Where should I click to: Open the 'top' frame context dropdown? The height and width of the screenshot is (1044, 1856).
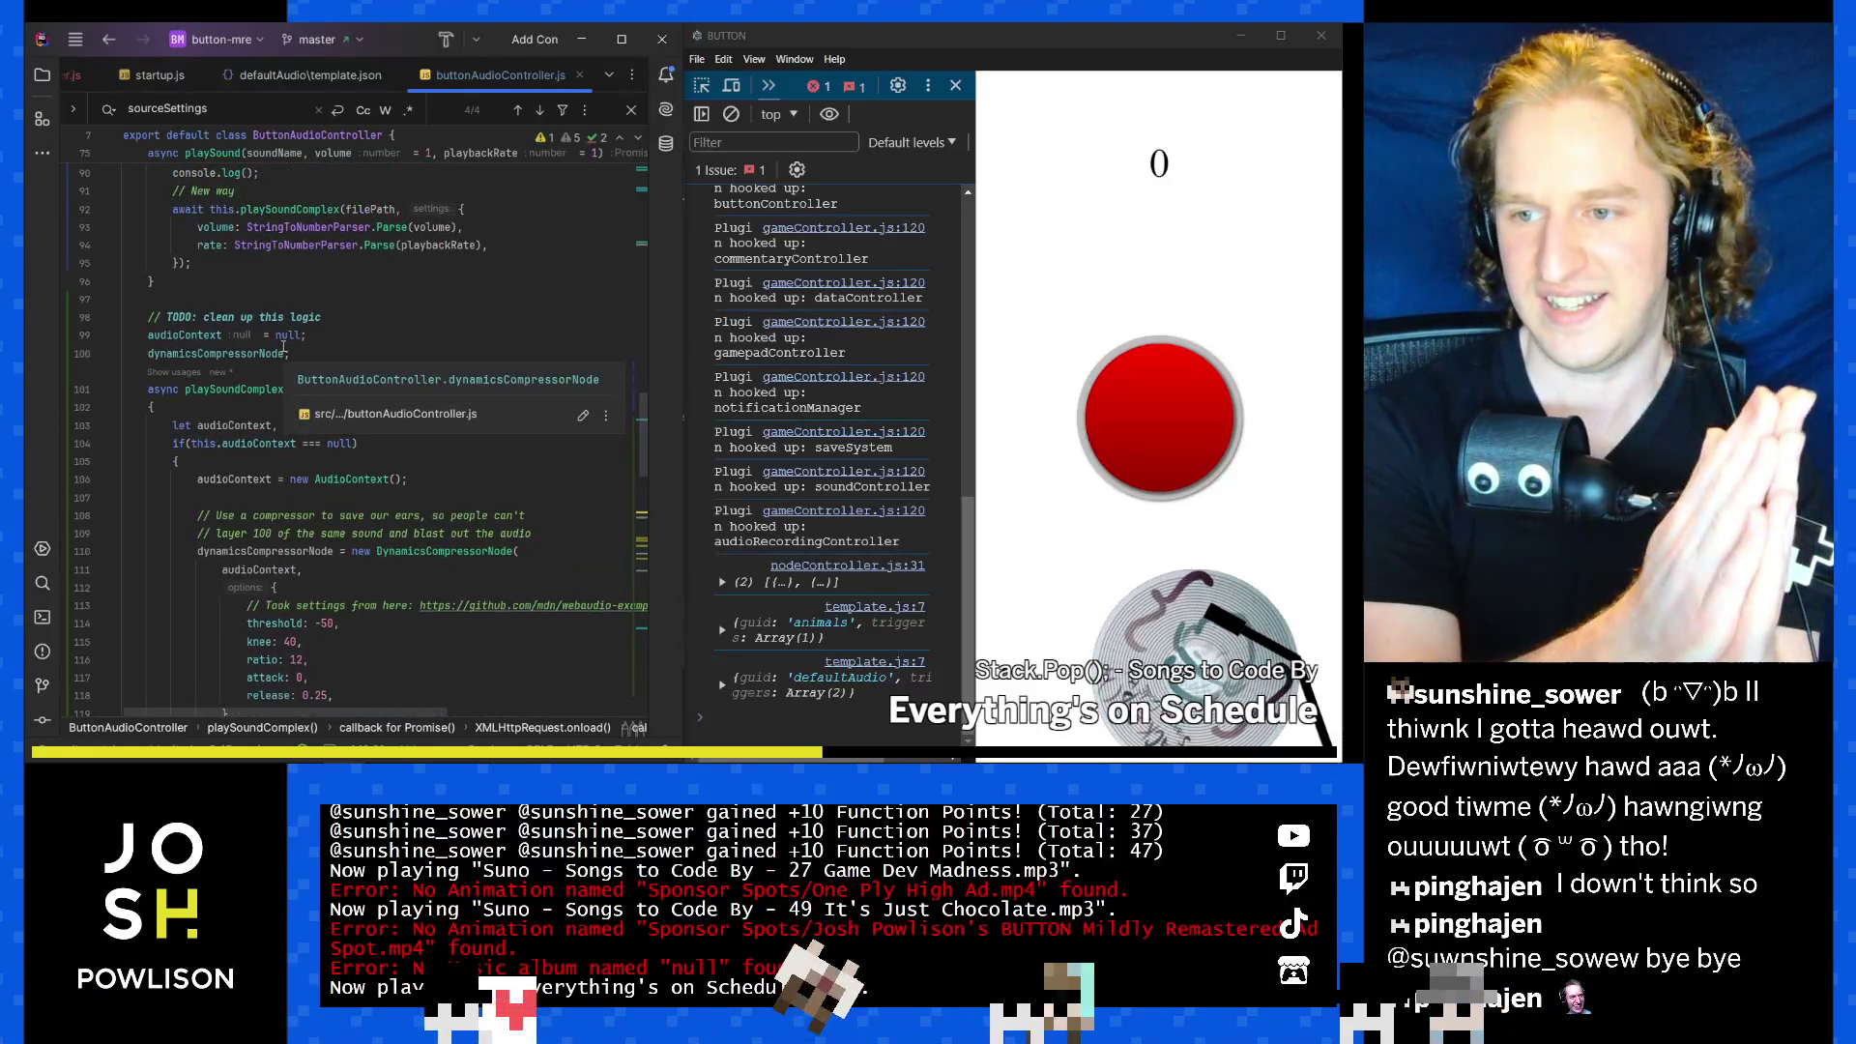point(778,114)
